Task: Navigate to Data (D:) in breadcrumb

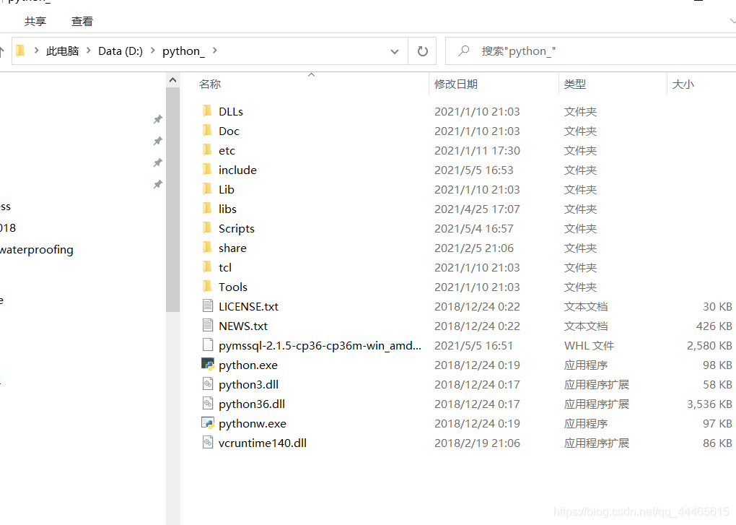Action: pyautogui.click(x=121, y=51)
